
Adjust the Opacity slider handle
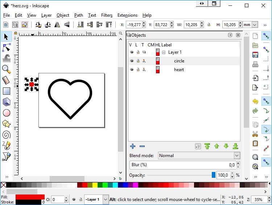coord(214,175)
